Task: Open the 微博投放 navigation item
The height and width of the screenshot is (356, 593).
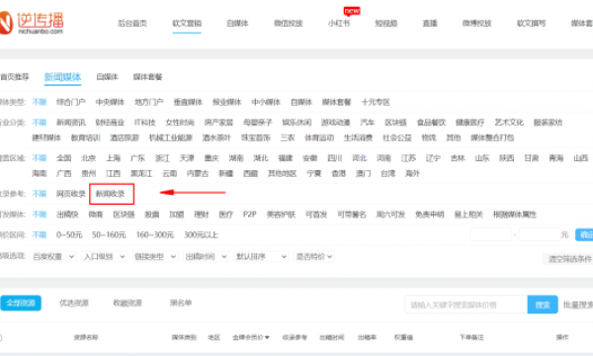Action: click(477, 23)
